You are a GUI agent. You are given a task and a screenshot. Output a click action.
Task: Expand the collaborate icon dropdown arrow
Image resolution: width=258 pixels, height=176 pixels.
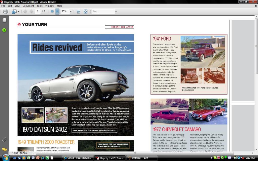click(18, 11)
